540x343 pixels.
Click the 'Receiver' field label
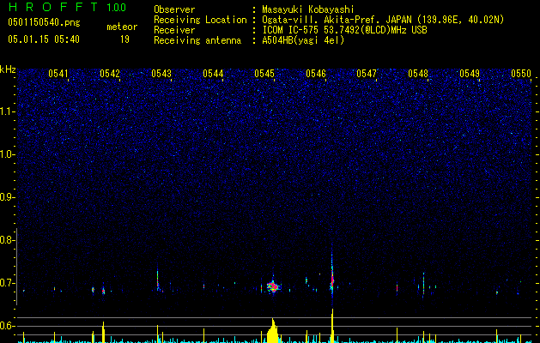click(174, 30)
